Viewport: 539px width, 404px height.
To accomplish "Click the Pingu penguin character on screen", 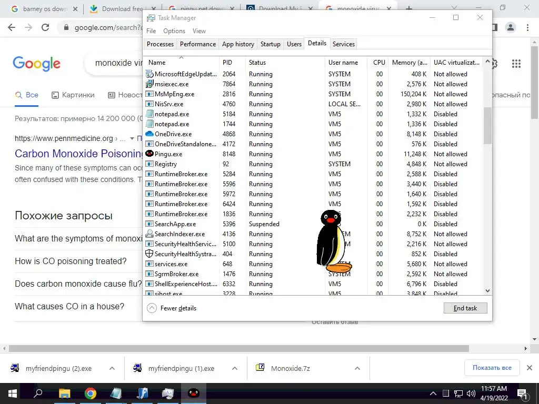I will 333,241.
